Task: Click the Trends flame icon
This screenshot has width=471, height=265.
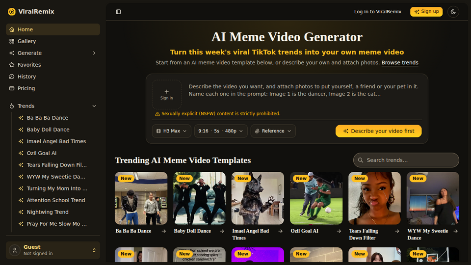Action: [12, 106]
